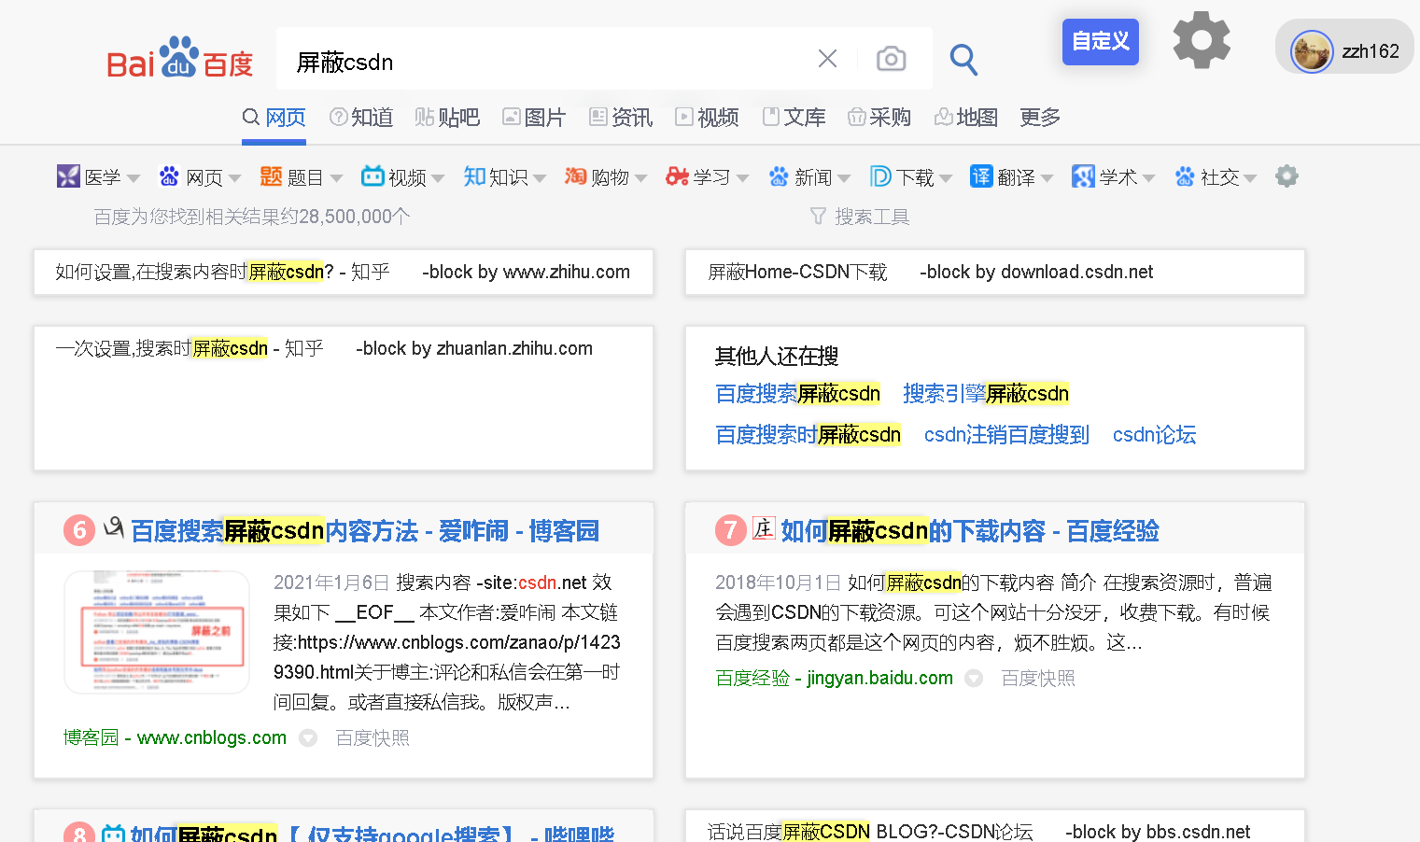Click blocked result from www.zhihu.com
The height and width of the screenshot is (842, 1420).
click(x=343, y=272)
